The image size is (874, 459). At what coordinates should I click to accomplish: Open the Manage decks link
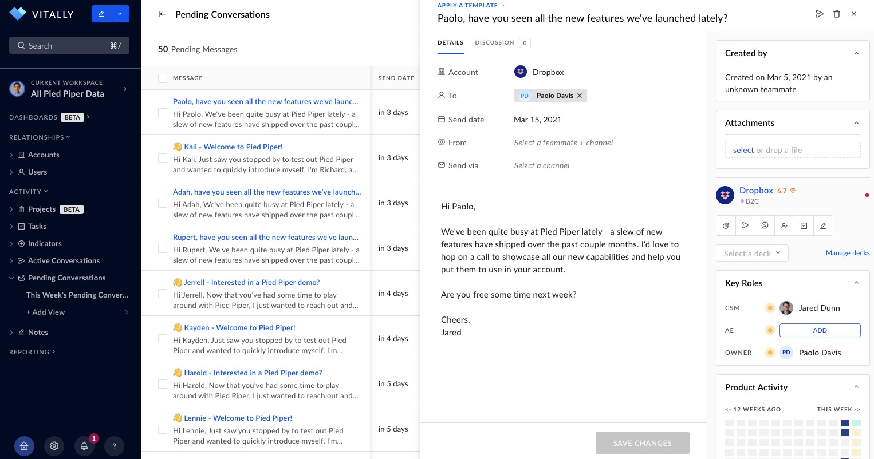coord(848,253)
